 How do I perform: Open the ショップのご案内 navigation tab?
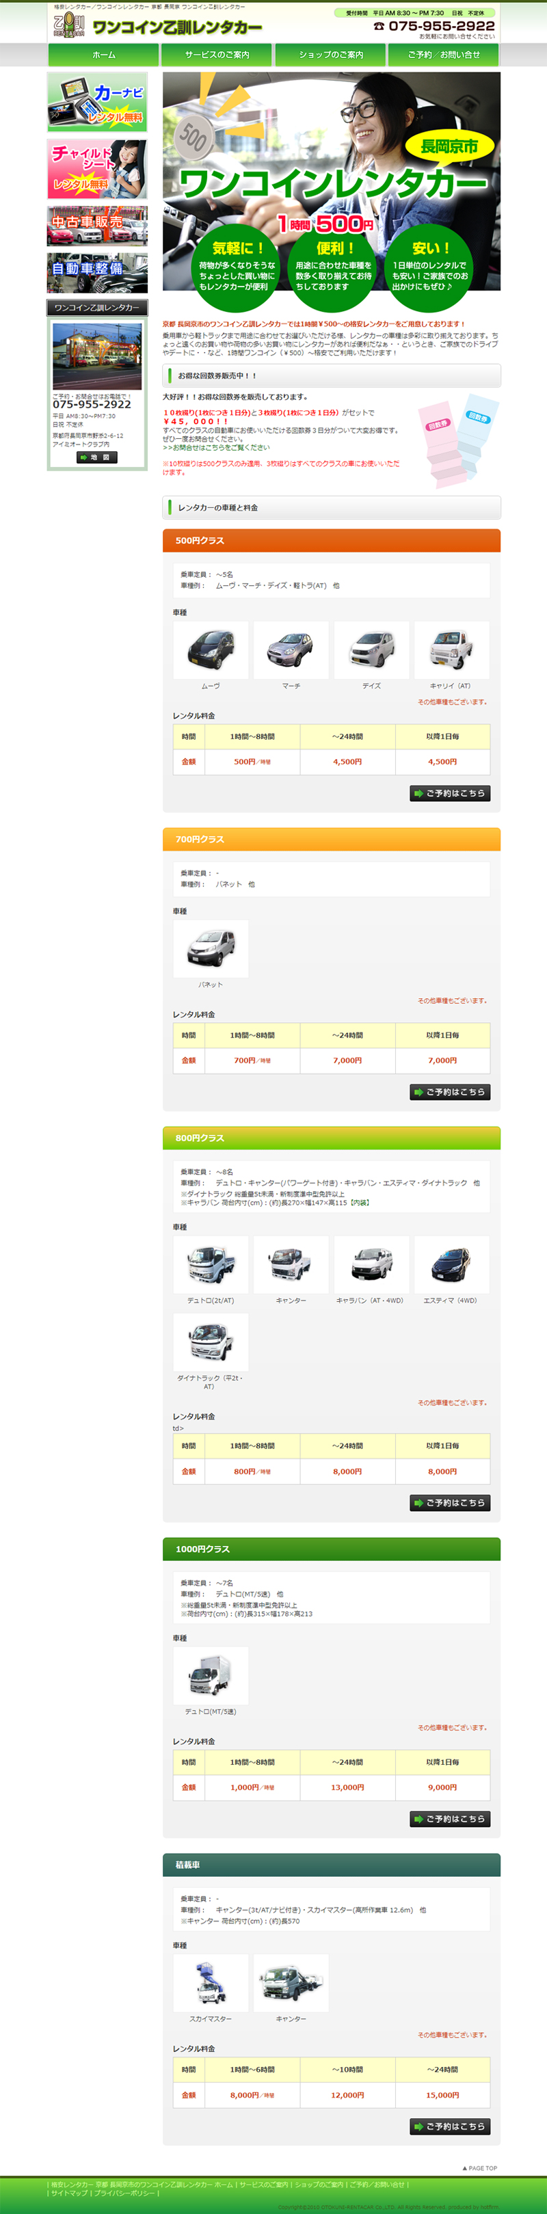[330, 55]
